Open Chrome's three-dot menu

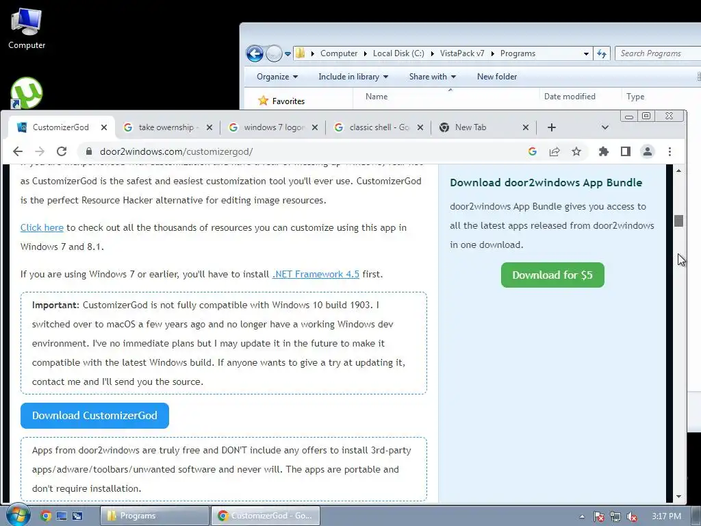point(670,151)
